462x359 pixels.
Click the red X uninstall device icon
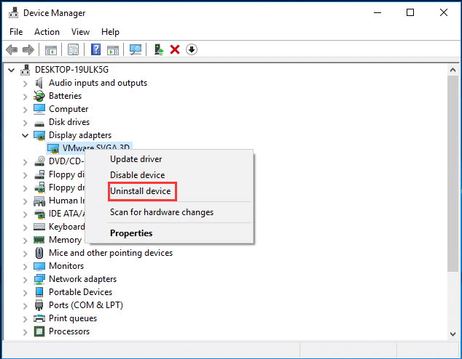(x=175, y=49)
